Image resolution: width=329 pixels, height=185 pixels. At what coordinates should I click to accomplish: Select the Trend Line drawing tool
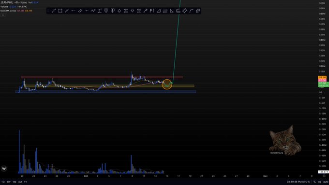click(x=54, y=11)
